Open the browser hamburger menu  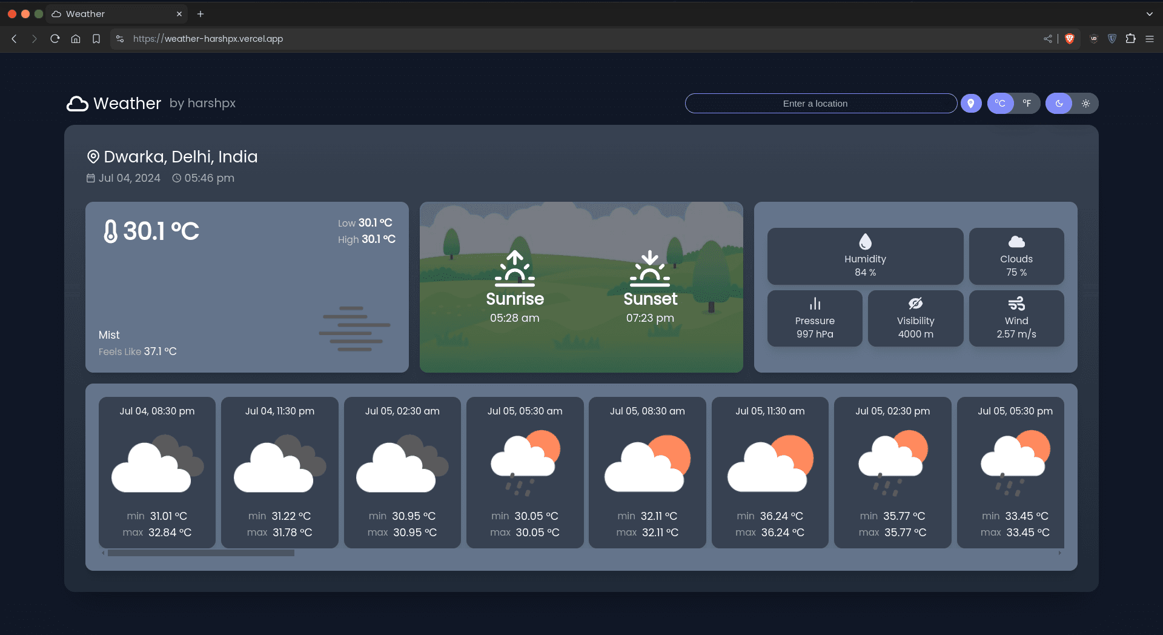point(1149,39)
